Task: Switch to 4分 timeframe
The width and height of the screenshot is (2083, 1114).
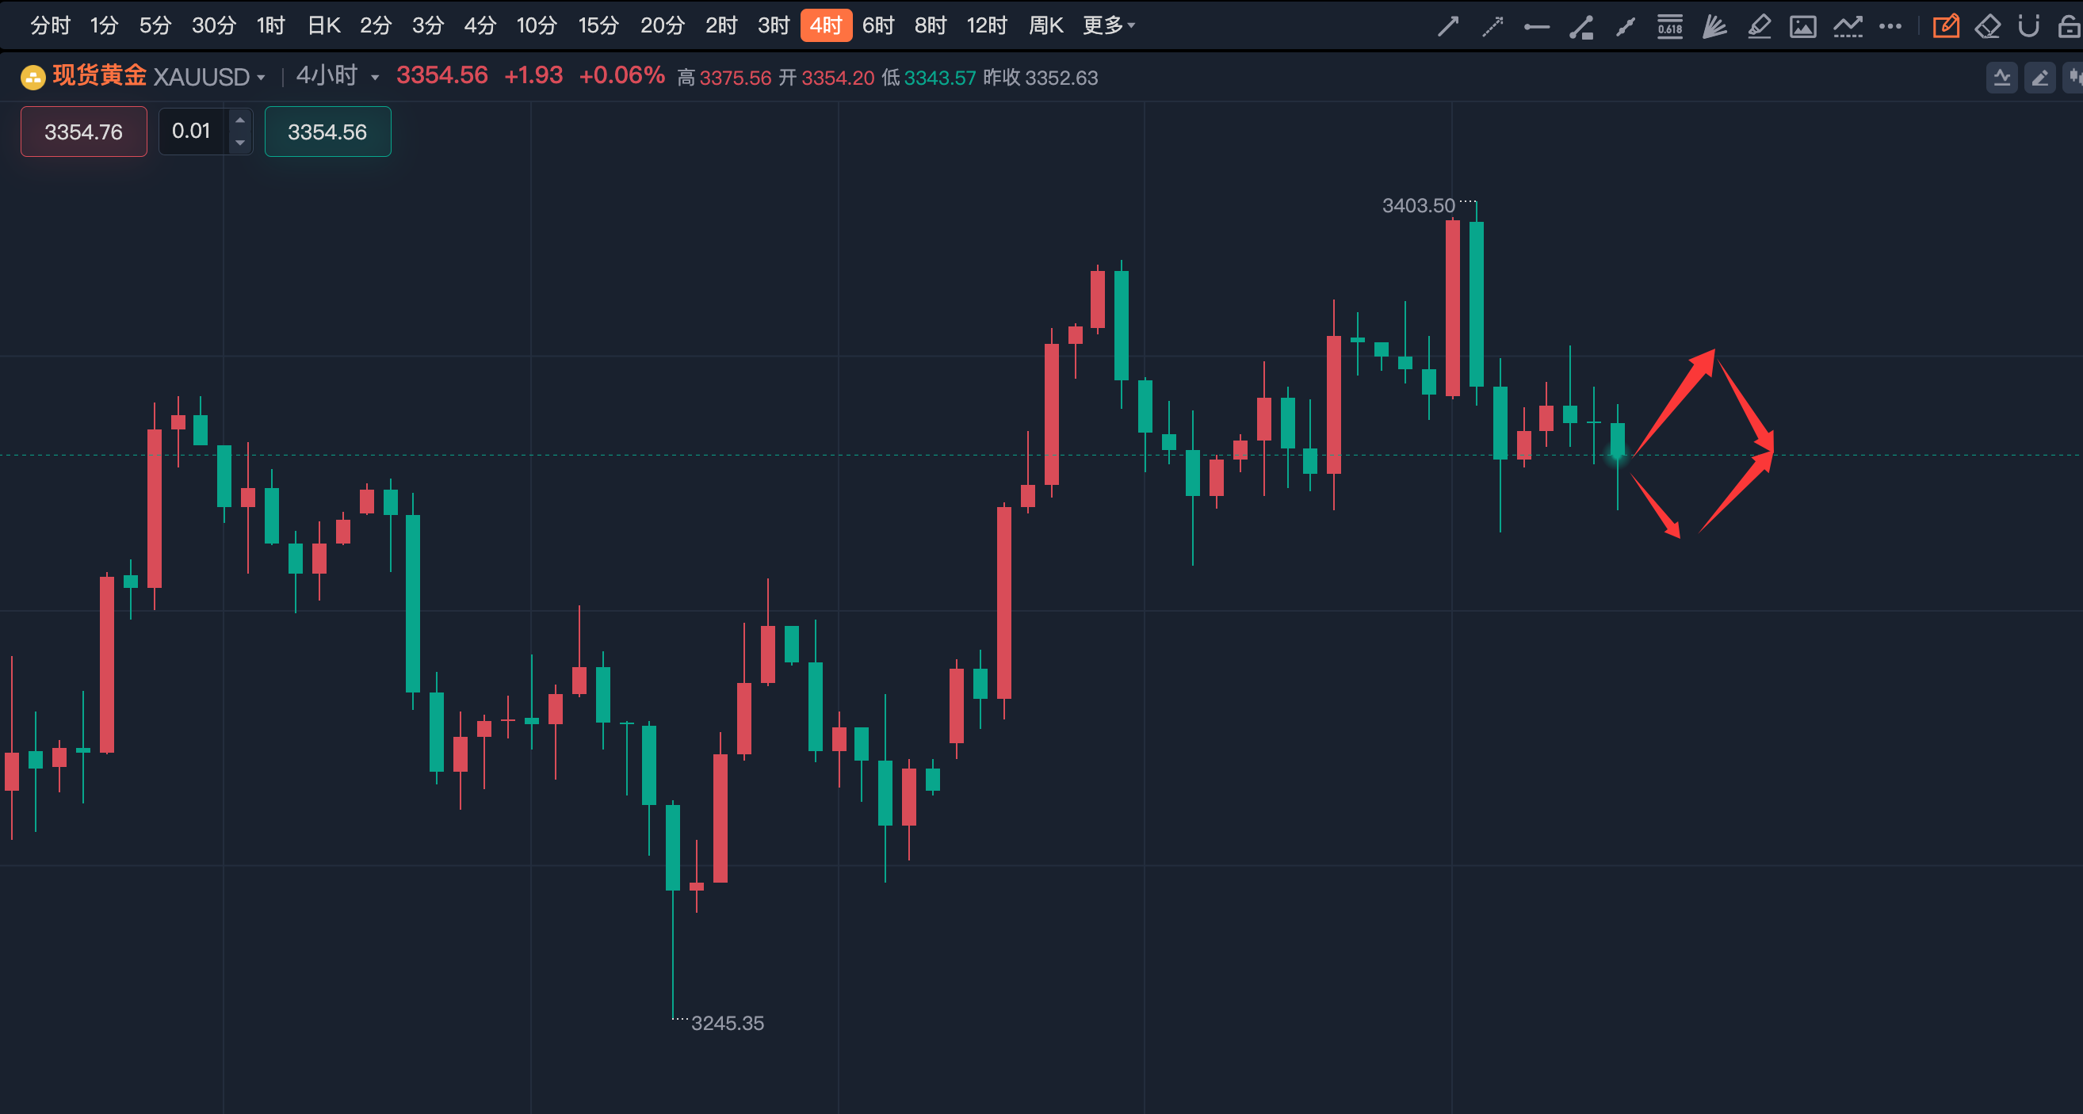Action: (480, 26)
